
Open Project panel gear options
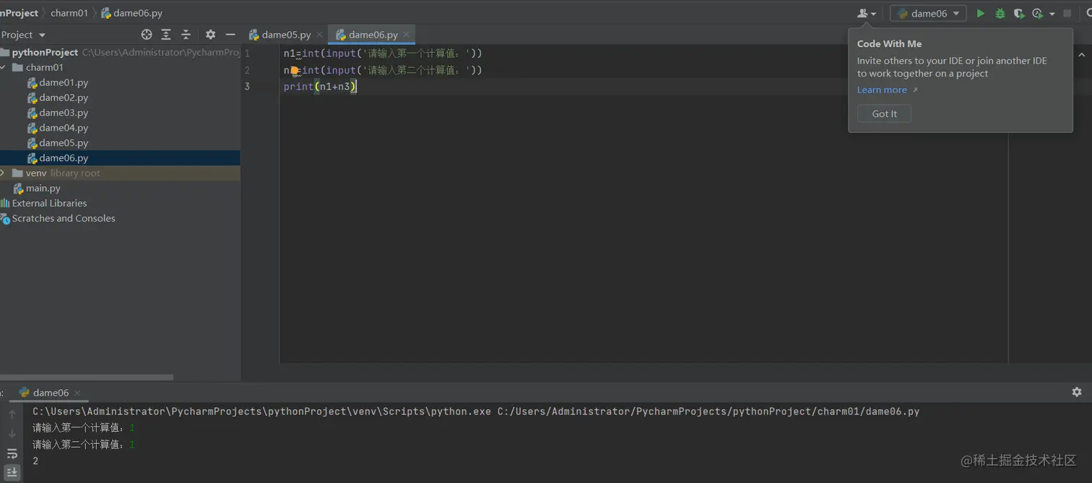pos(210,35)
